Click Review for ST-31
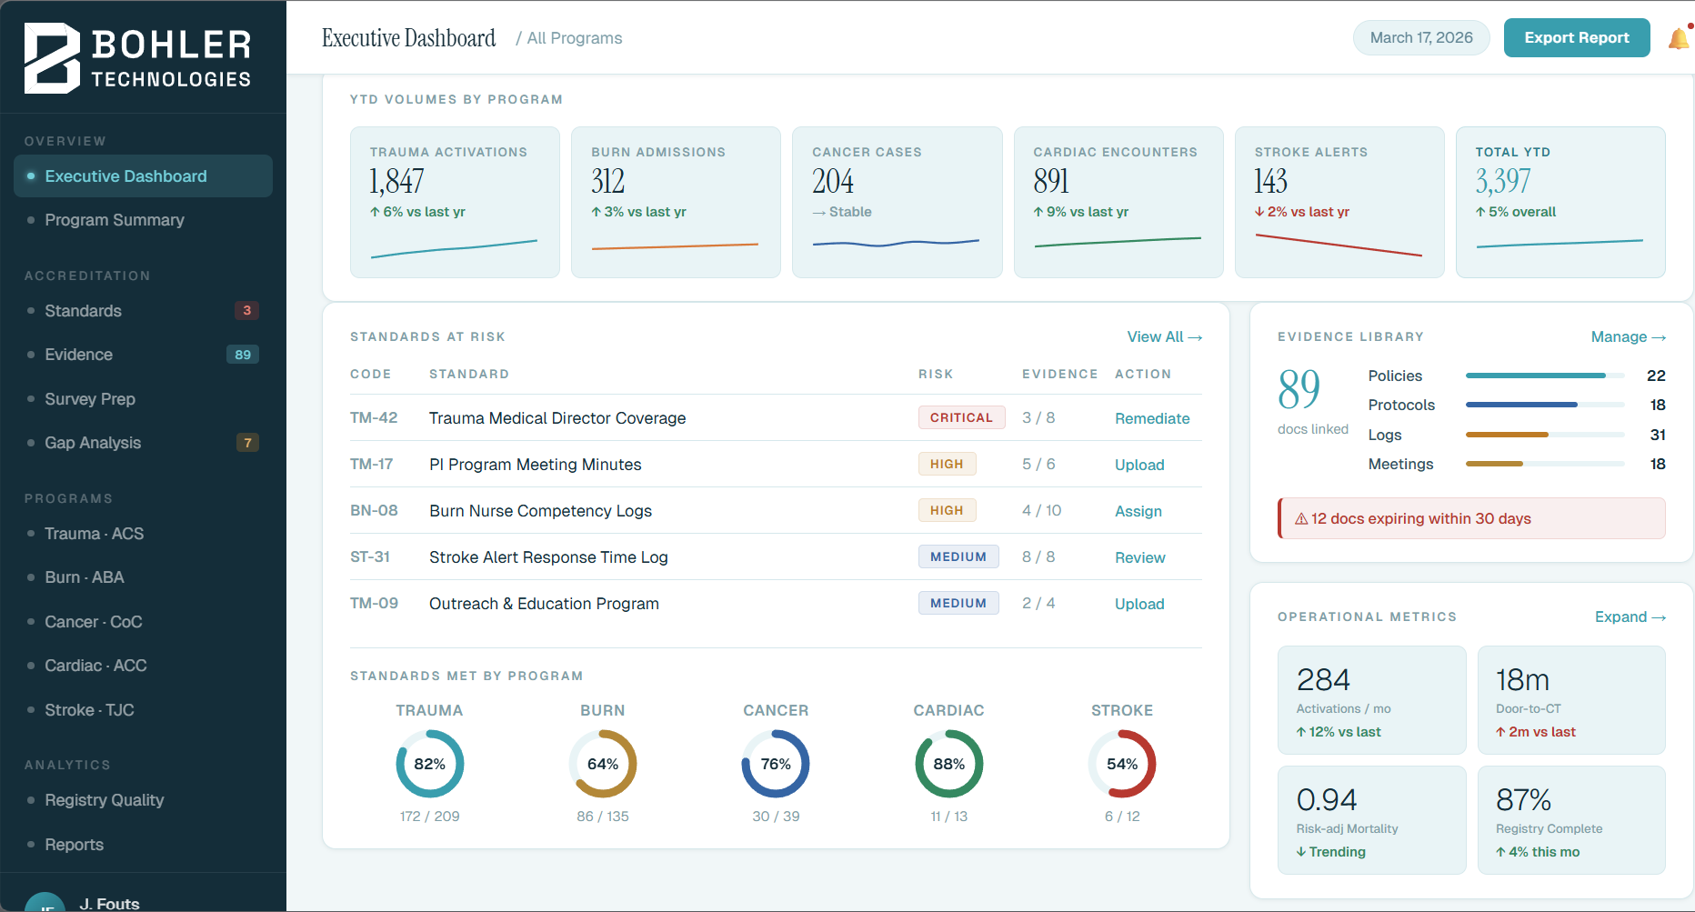Screen dimensions: 1695x912 [x=1139, y=557]
